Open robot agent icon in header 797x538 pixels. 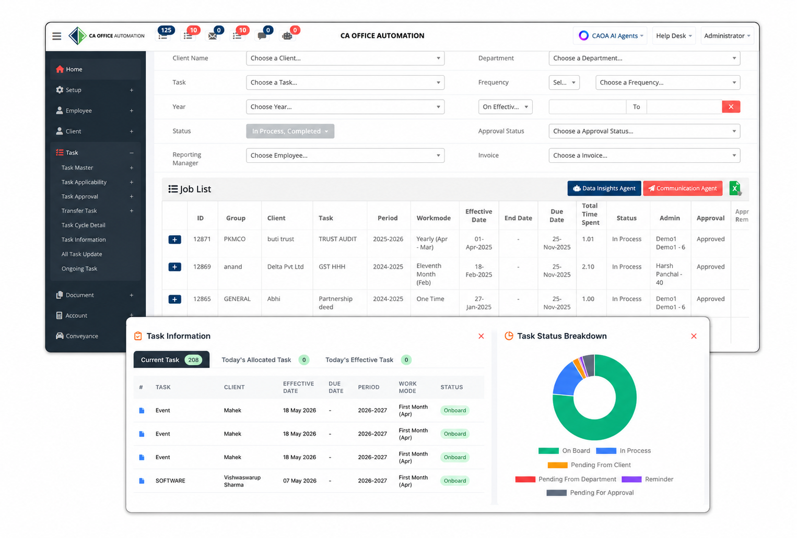coord(287,36)
